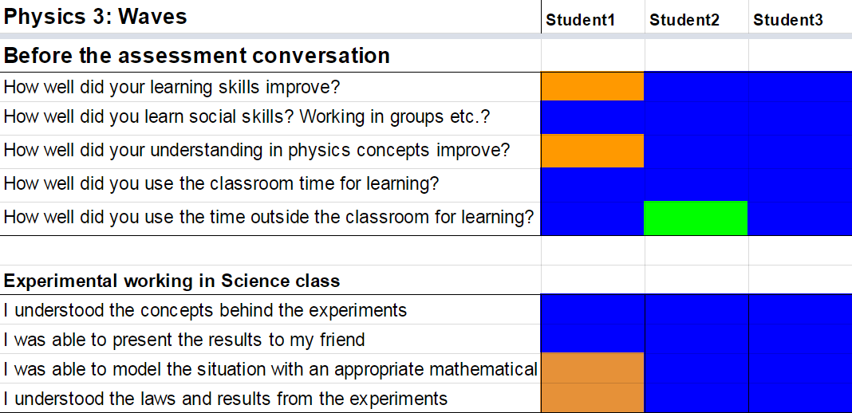Click Student3 blue cell for laws and results

pyautogui.click(x=799, y=398)
